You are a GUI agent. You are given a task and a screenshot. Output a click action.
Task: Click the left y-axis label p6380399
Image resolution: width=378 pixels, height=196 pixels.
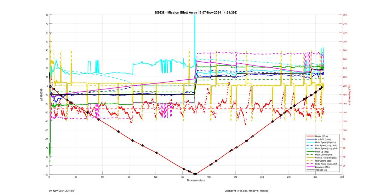41,95
